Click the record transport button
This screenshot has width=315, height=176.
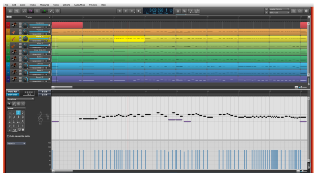[139, 11]
